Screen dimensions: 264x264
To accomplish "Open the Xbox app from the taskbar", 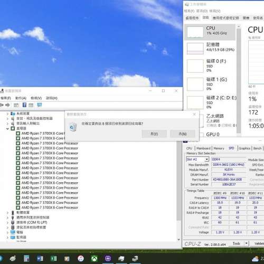I will coord(95,258).
